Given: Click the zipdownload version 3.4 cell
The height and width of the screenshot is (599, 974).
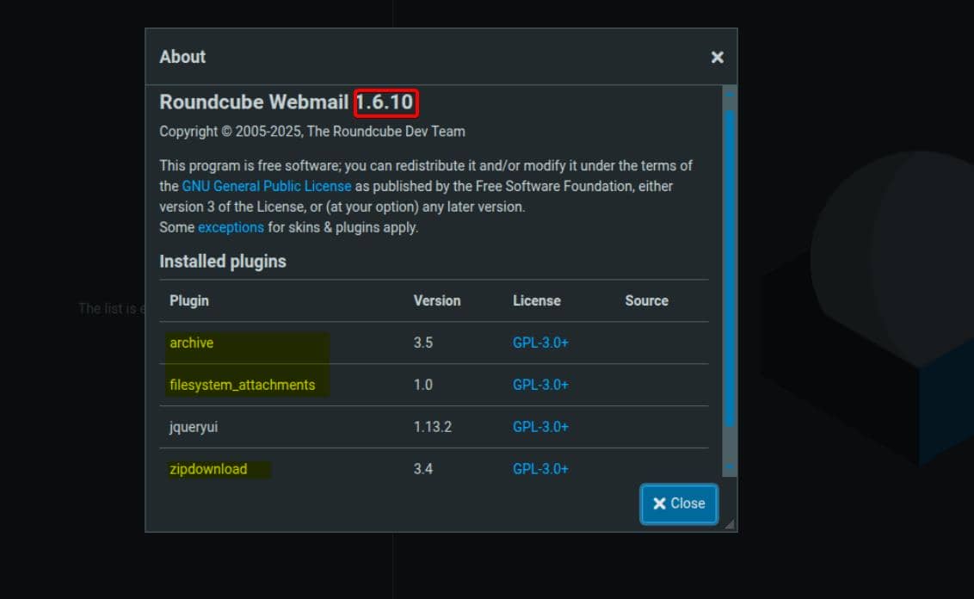Looking at the screenshot, I should [423, 469].
